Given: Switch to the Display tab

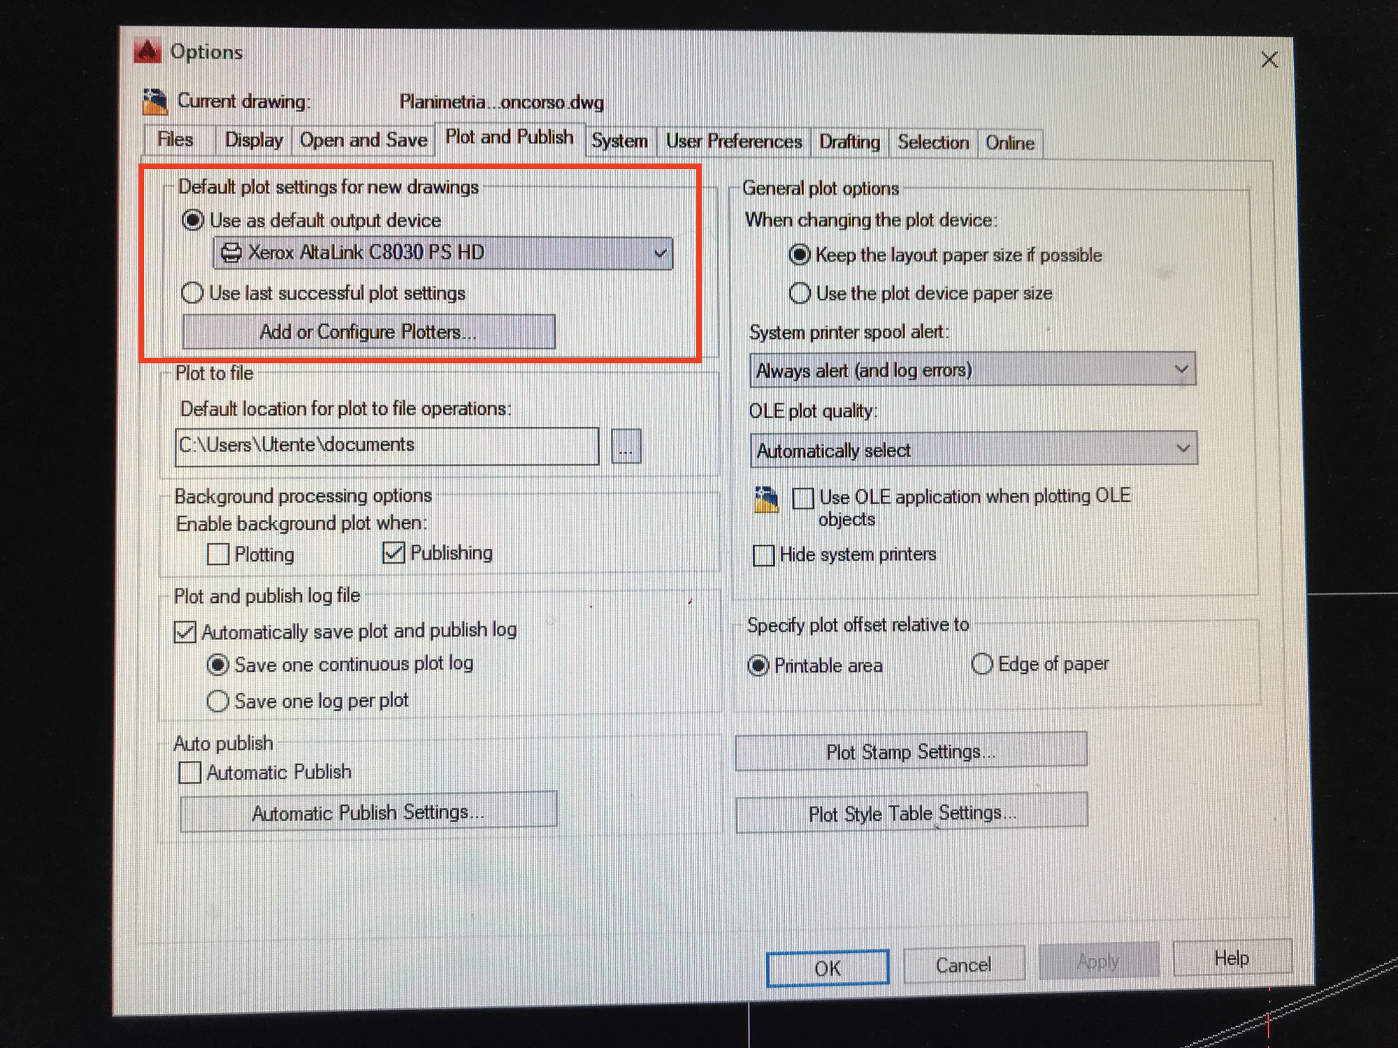Looking at the screenshot, I should 254,140.
